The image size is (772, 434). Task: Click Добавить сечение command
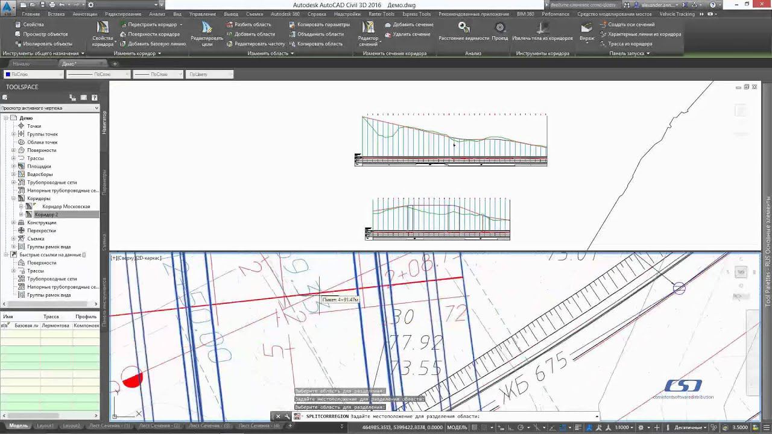tap(409, 25)
